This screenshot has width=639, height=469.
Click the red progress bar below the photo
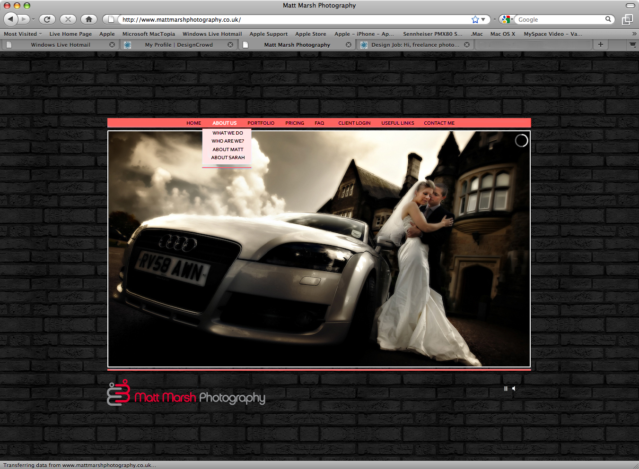tap(319, 370)
